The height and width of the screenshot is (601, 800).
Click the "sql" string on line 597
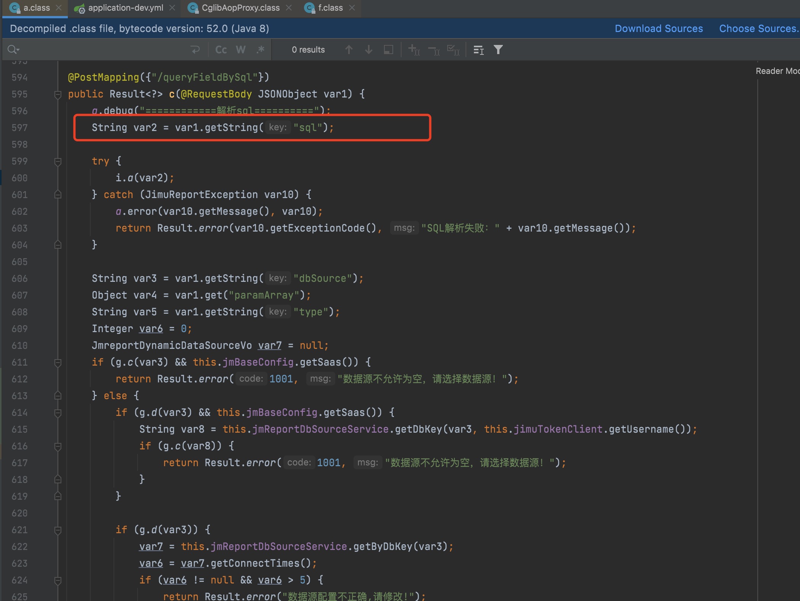point(308,128)
